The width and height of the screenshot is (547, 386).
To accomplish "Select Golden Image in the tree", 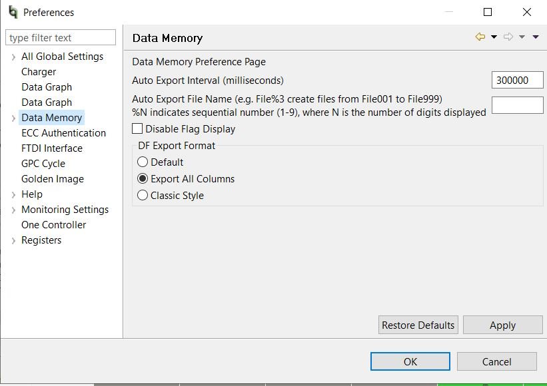I will 53,179.
